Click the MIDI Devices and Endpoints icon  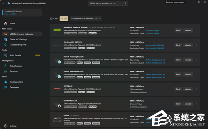click(x=6, y=34)
